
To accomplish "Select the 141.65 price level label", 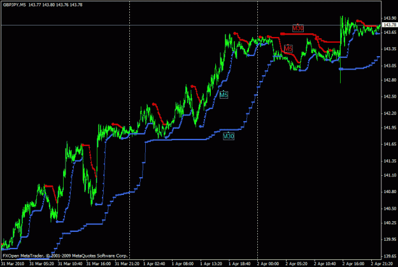I will click(390, 144).
